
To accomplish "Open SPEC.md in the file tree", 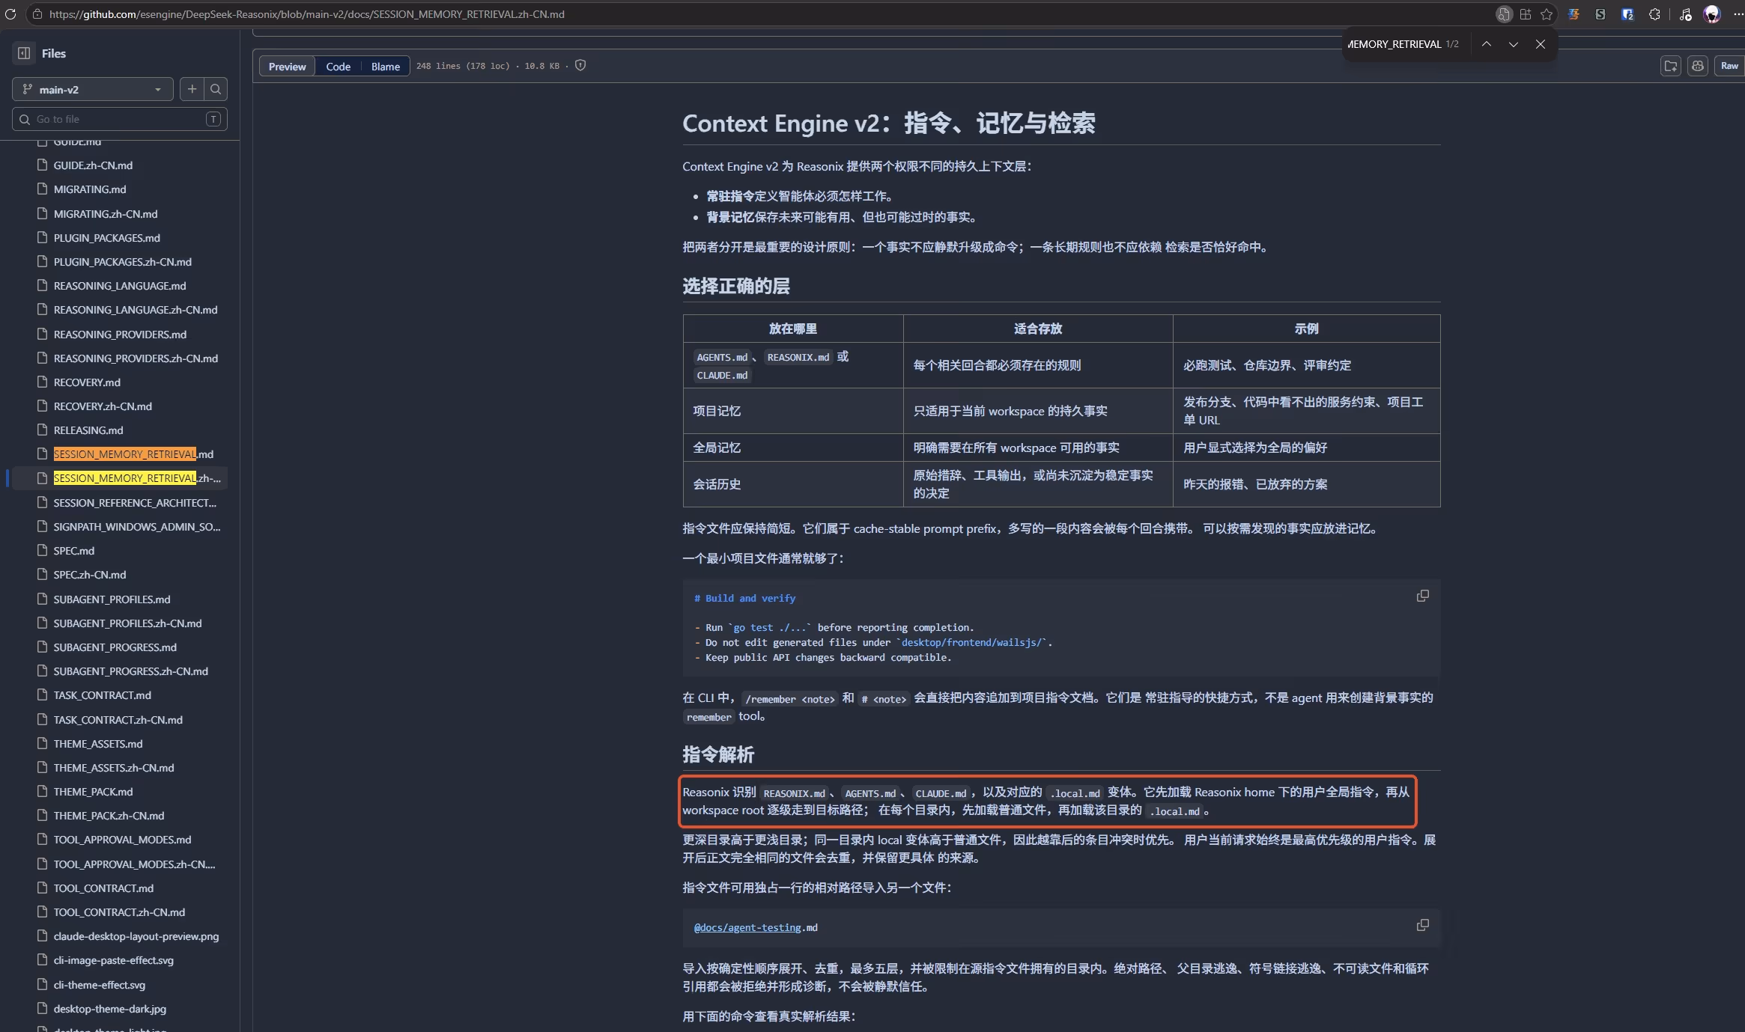I will 74,551.
